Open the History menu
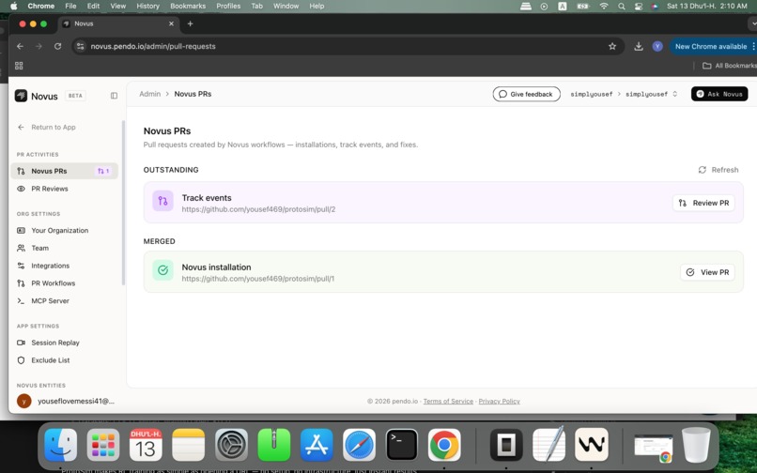 (x=147, y=6)
